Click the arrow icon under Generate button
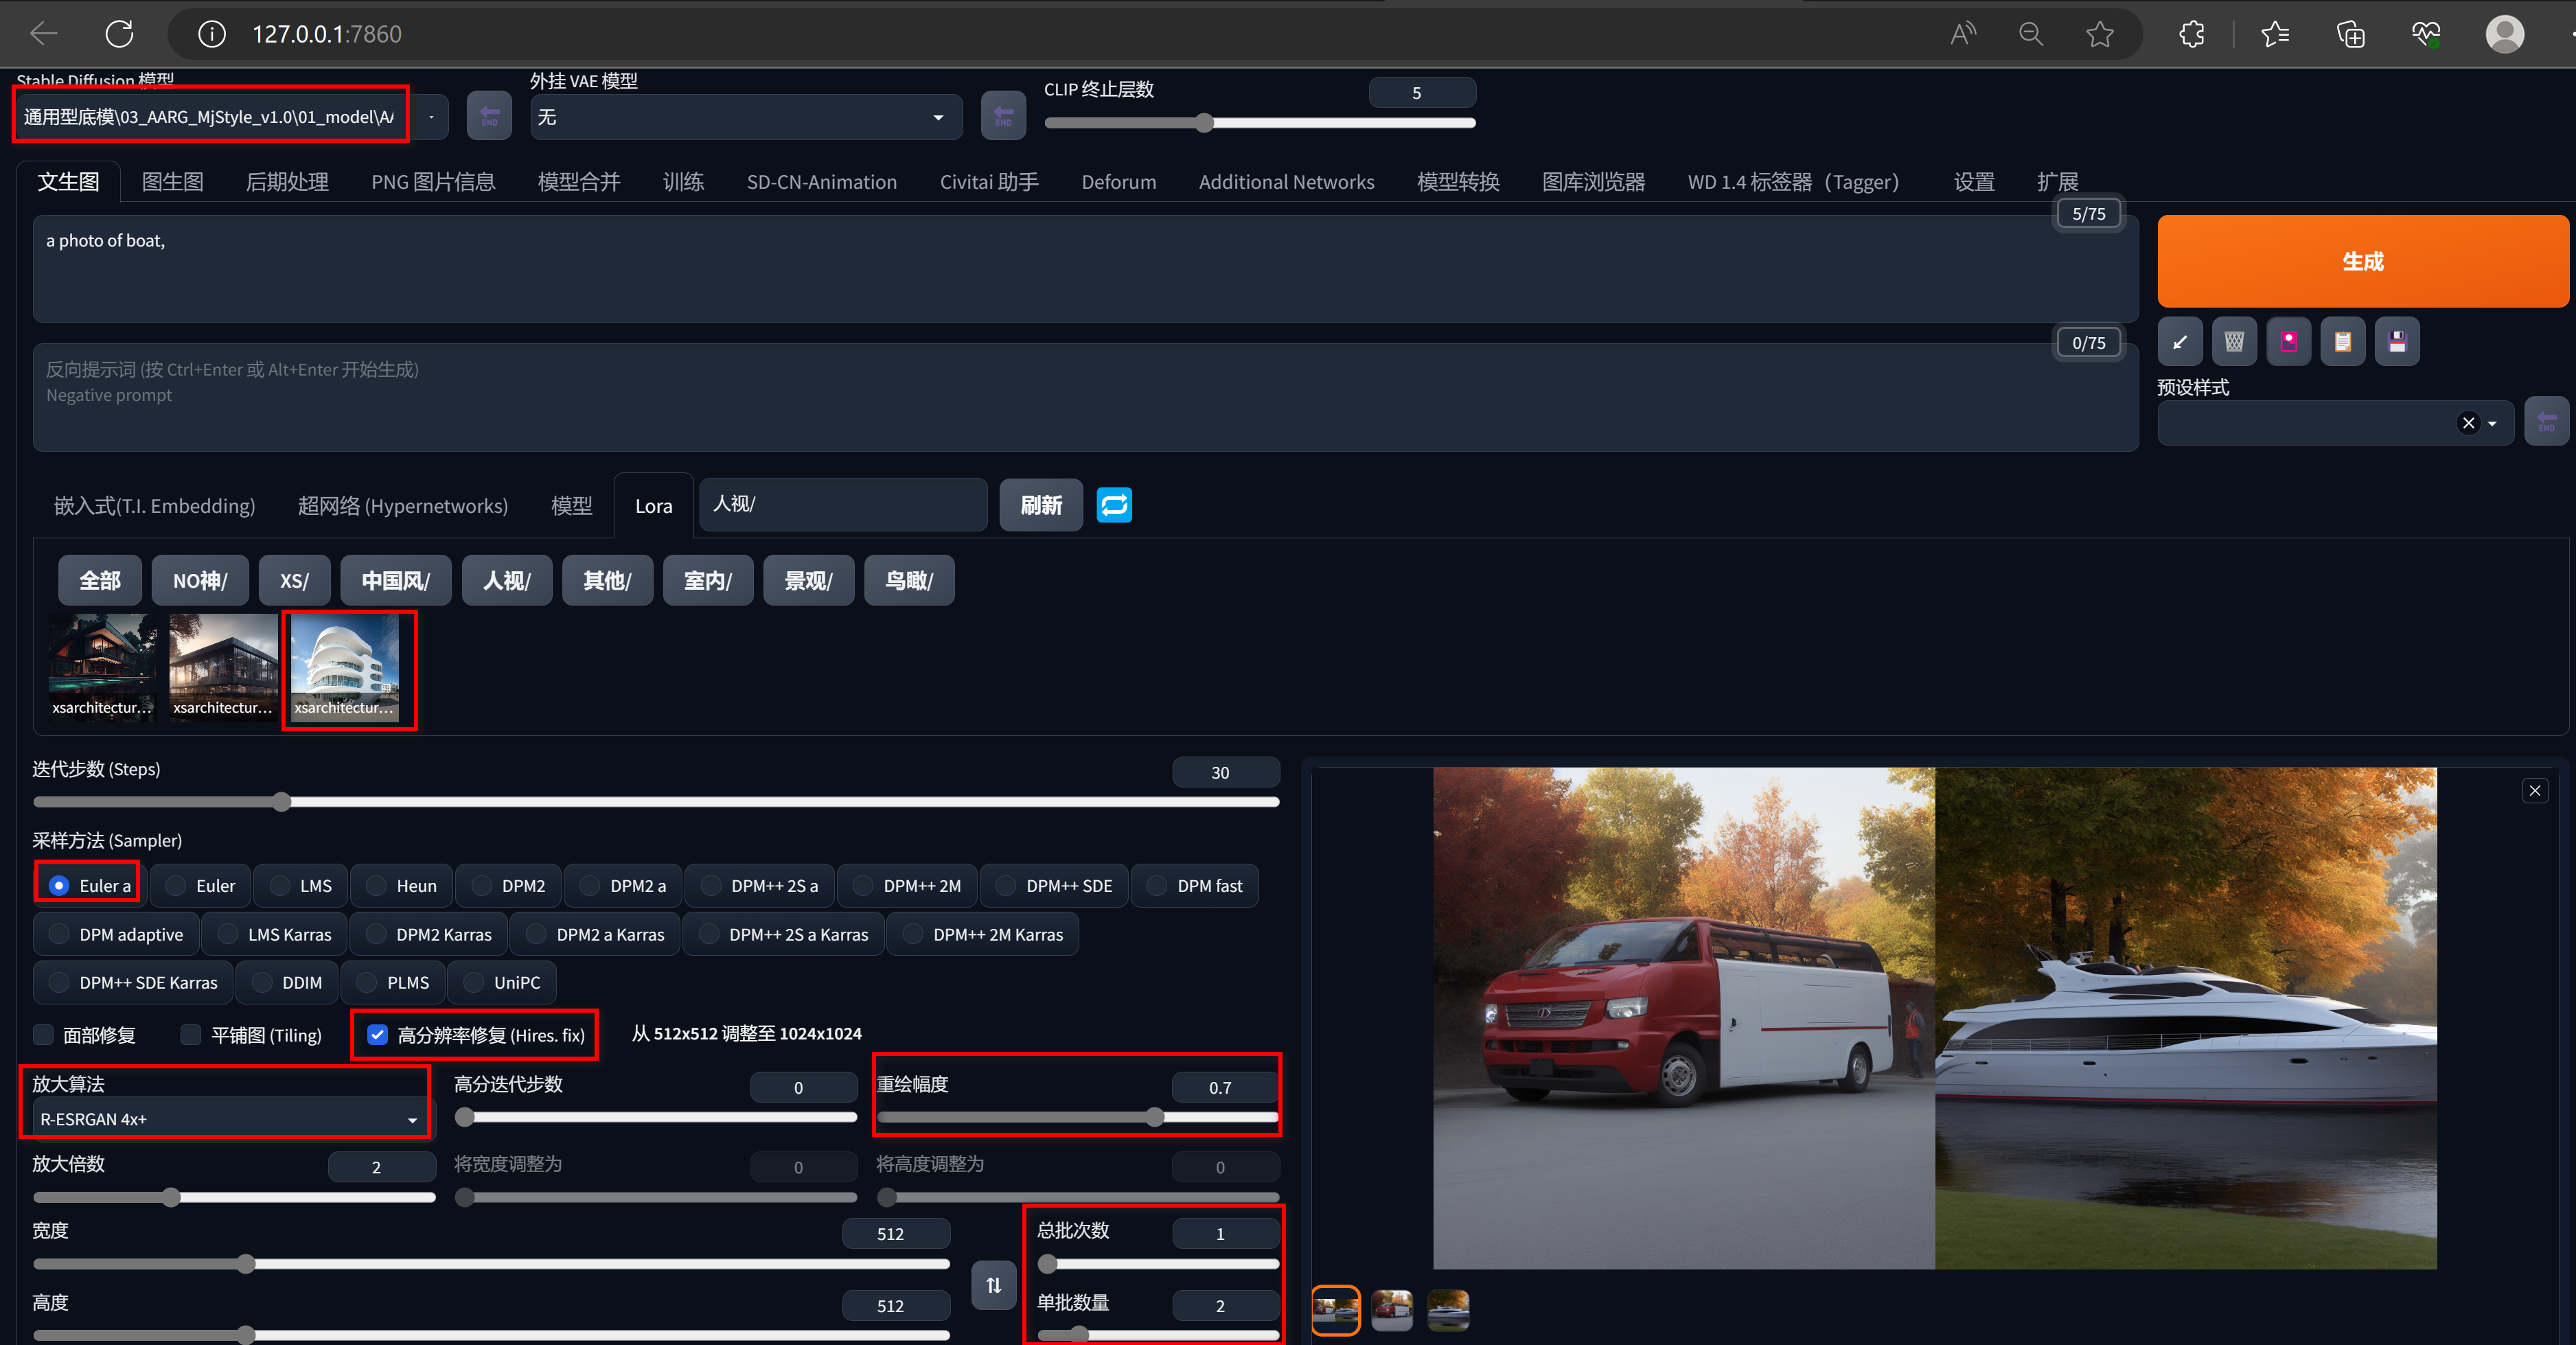 (x=2180, y=342)
